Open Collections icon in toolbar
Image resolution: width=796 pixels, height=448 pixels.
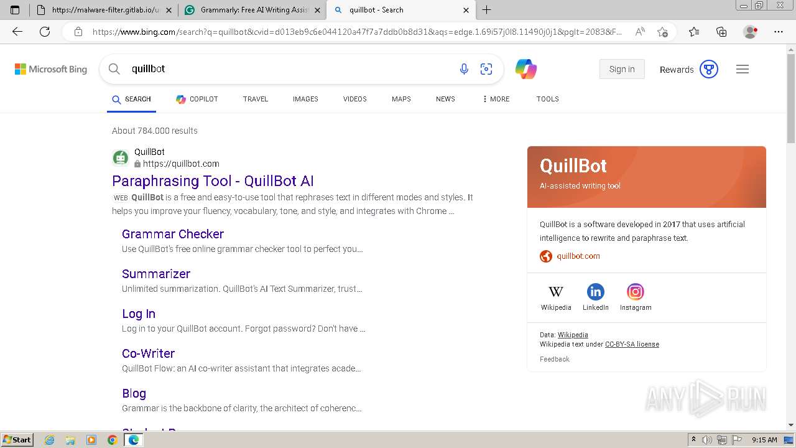pos(721,32)
